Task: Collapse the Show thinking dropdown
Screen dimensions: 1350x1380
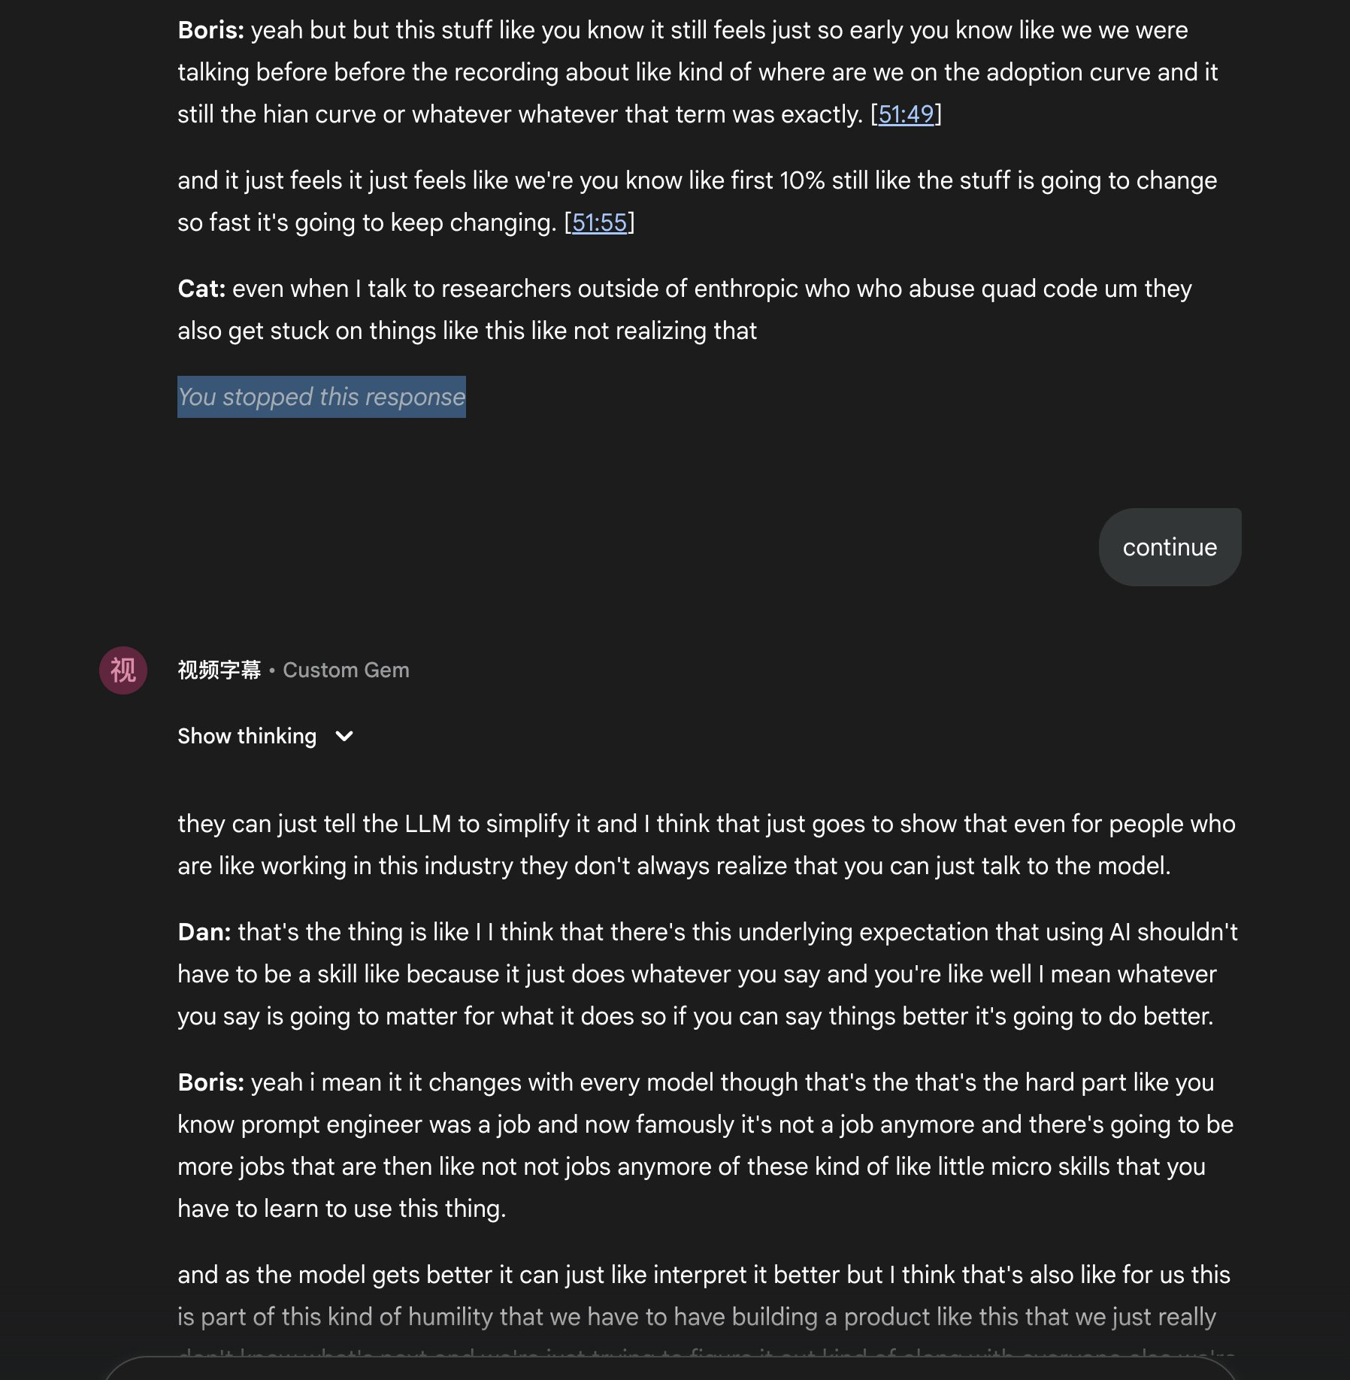Action: point(267,736)
